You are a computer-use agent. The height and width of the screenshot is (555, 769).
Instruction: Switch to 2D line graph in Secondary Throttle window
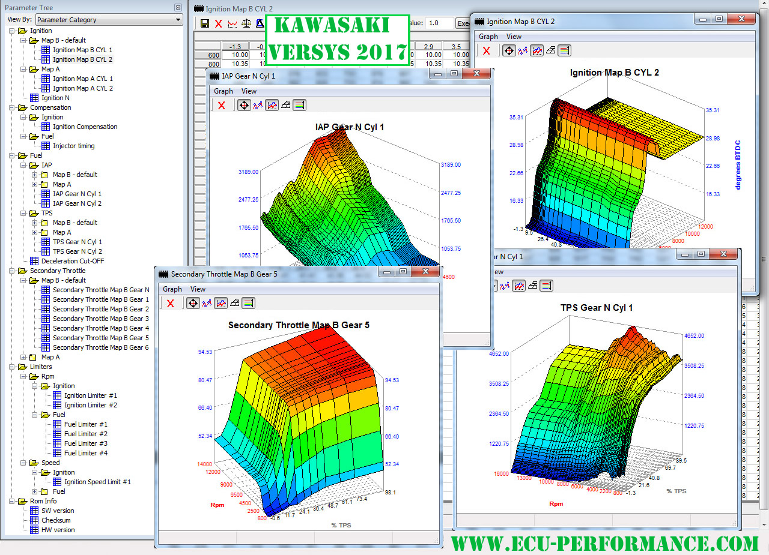click(207, 303)
